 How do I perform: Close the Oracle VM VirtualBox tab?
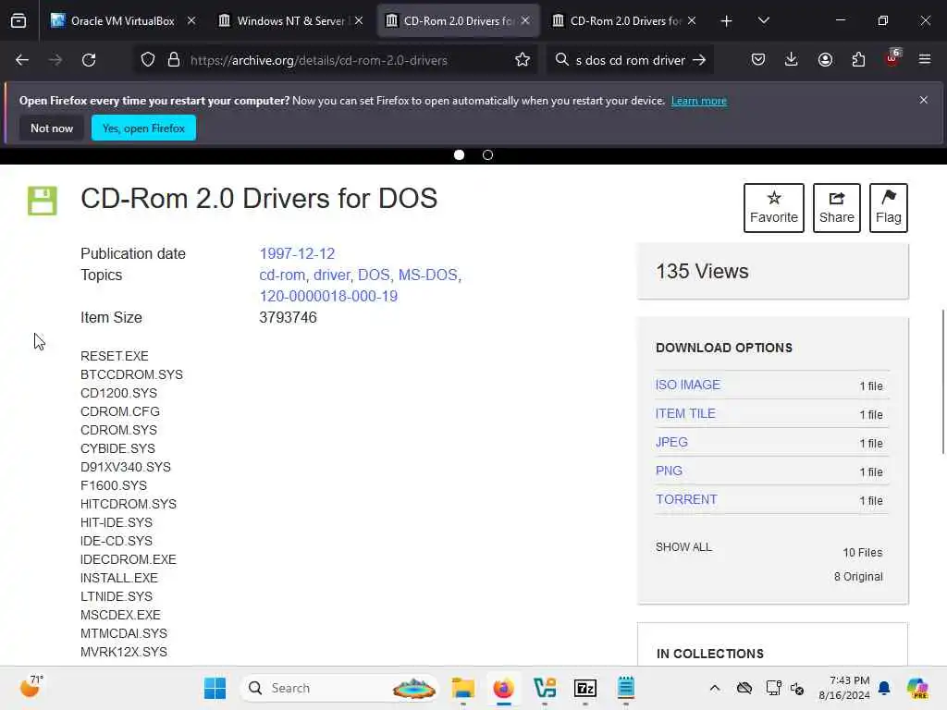click(x=191, y=21)
